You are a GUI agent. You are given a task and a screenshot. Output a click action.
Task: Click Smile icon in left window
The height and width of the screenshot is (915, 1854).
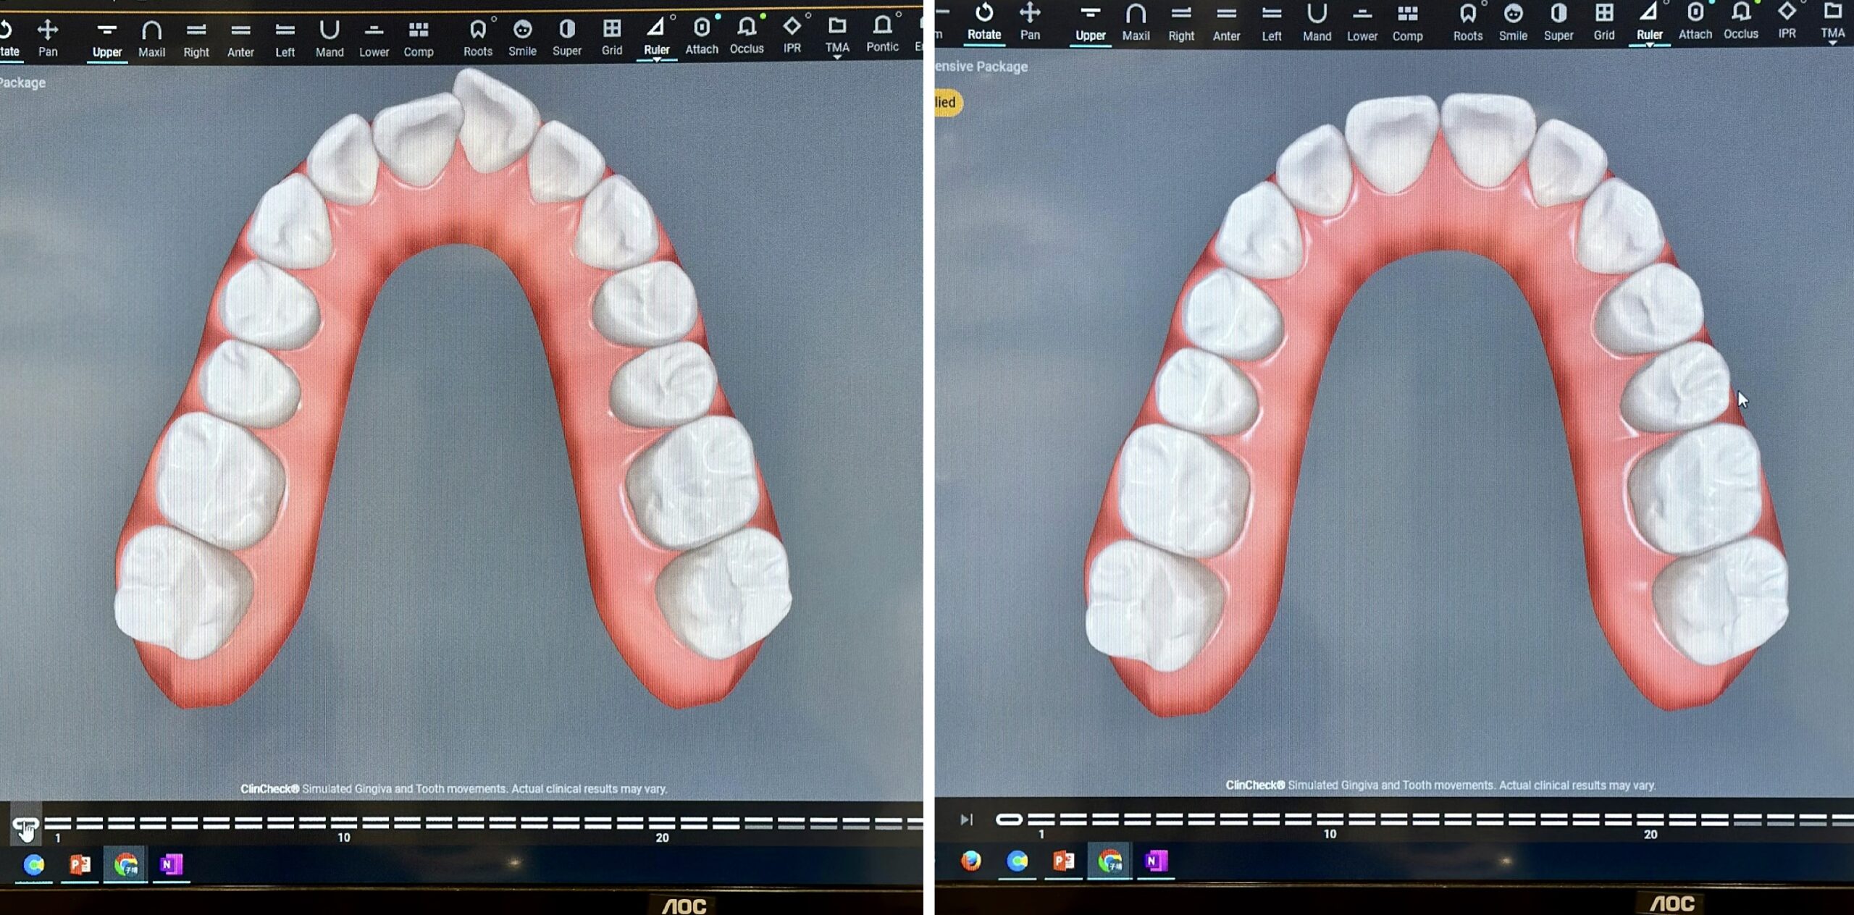coord(522,38)
